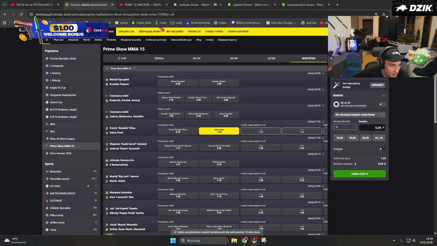
Task: Star the 22:35 Jarema vs Jówko fight
Action: (x=323, y=170)
